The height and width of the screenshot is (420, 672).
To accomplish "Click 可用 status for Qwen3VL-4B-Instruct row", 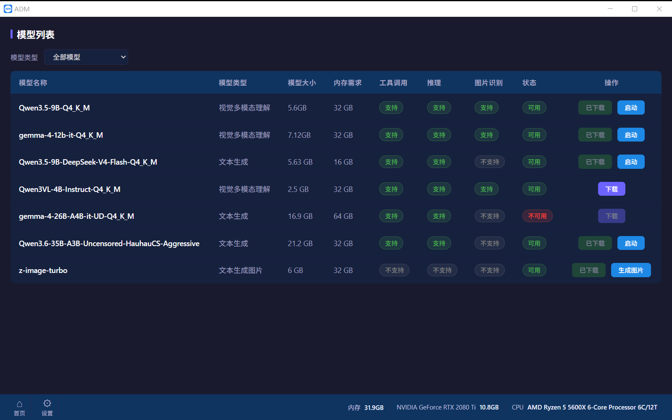I will pyautogui.click(x=534, y=189).
